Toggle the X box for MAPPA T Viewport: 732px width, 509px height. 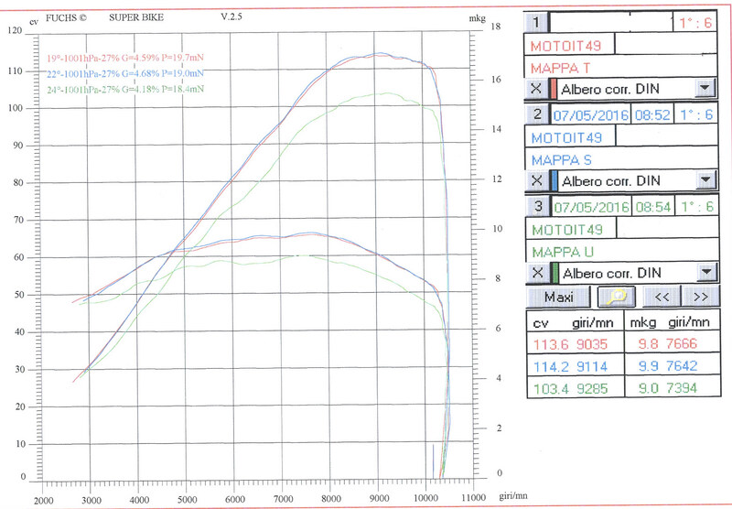(535, 89)
